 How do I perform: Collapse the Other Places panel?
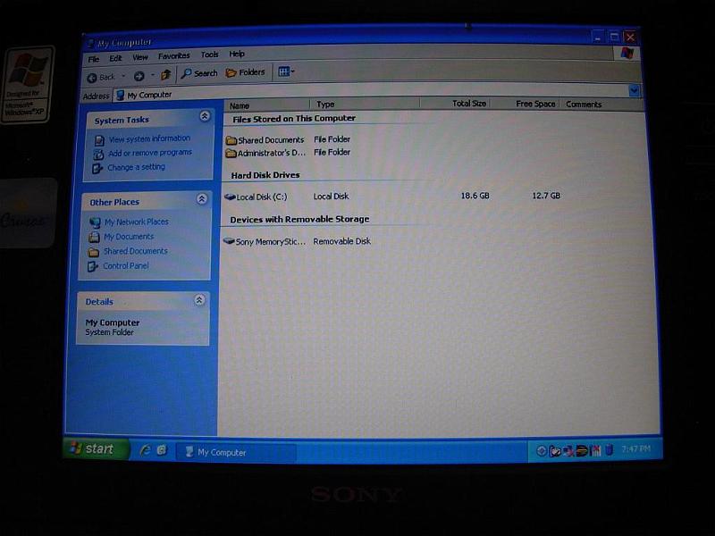tap(202, 199)
